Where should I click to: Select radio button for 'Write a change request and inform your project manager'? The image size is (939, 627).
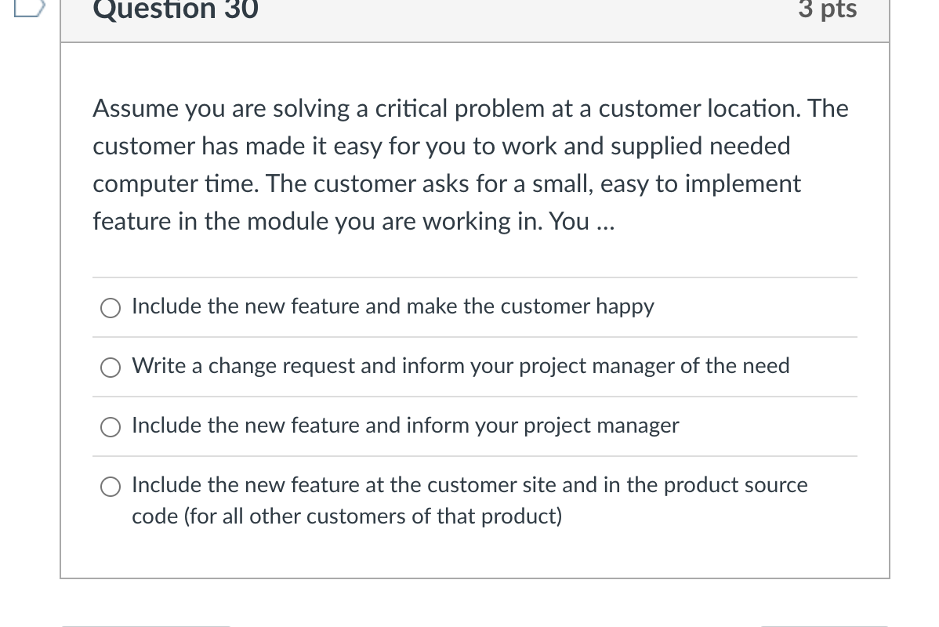(110, 368)
